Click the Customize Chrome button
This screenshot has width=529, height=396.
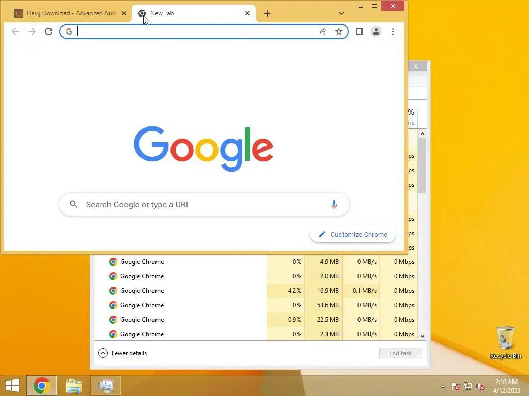352,235
